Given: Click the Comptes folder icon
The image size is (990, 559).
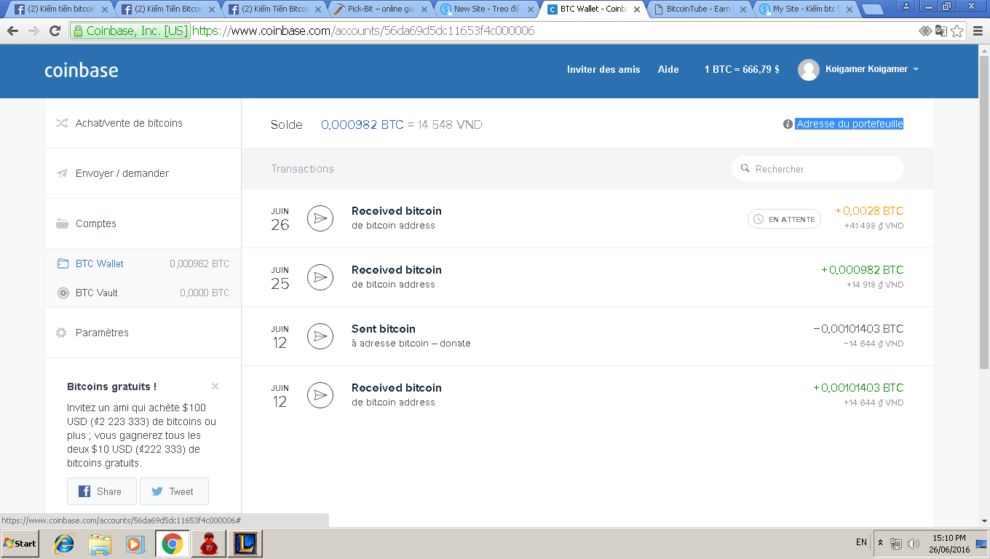Looking at the screenshot, I should click(62, 223).
